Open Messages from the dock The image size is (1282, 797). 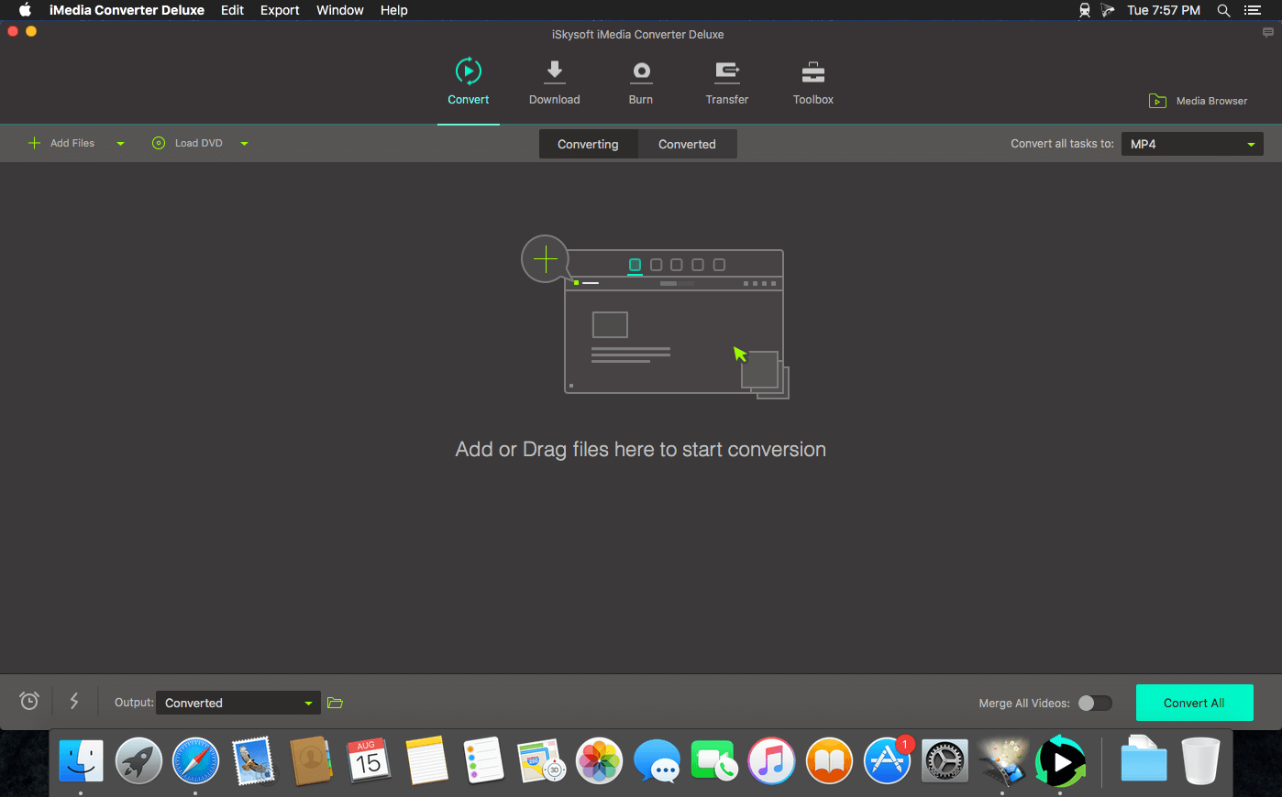[657, 760]
